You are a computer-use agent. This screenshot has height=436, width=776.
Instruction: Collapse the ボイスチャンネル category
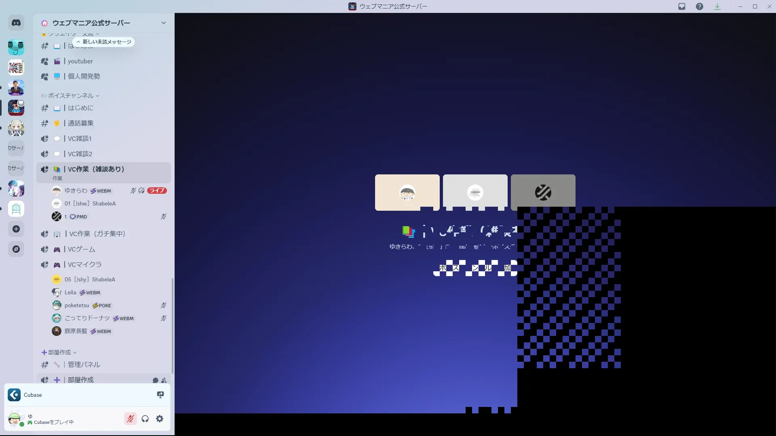point(71,96)
